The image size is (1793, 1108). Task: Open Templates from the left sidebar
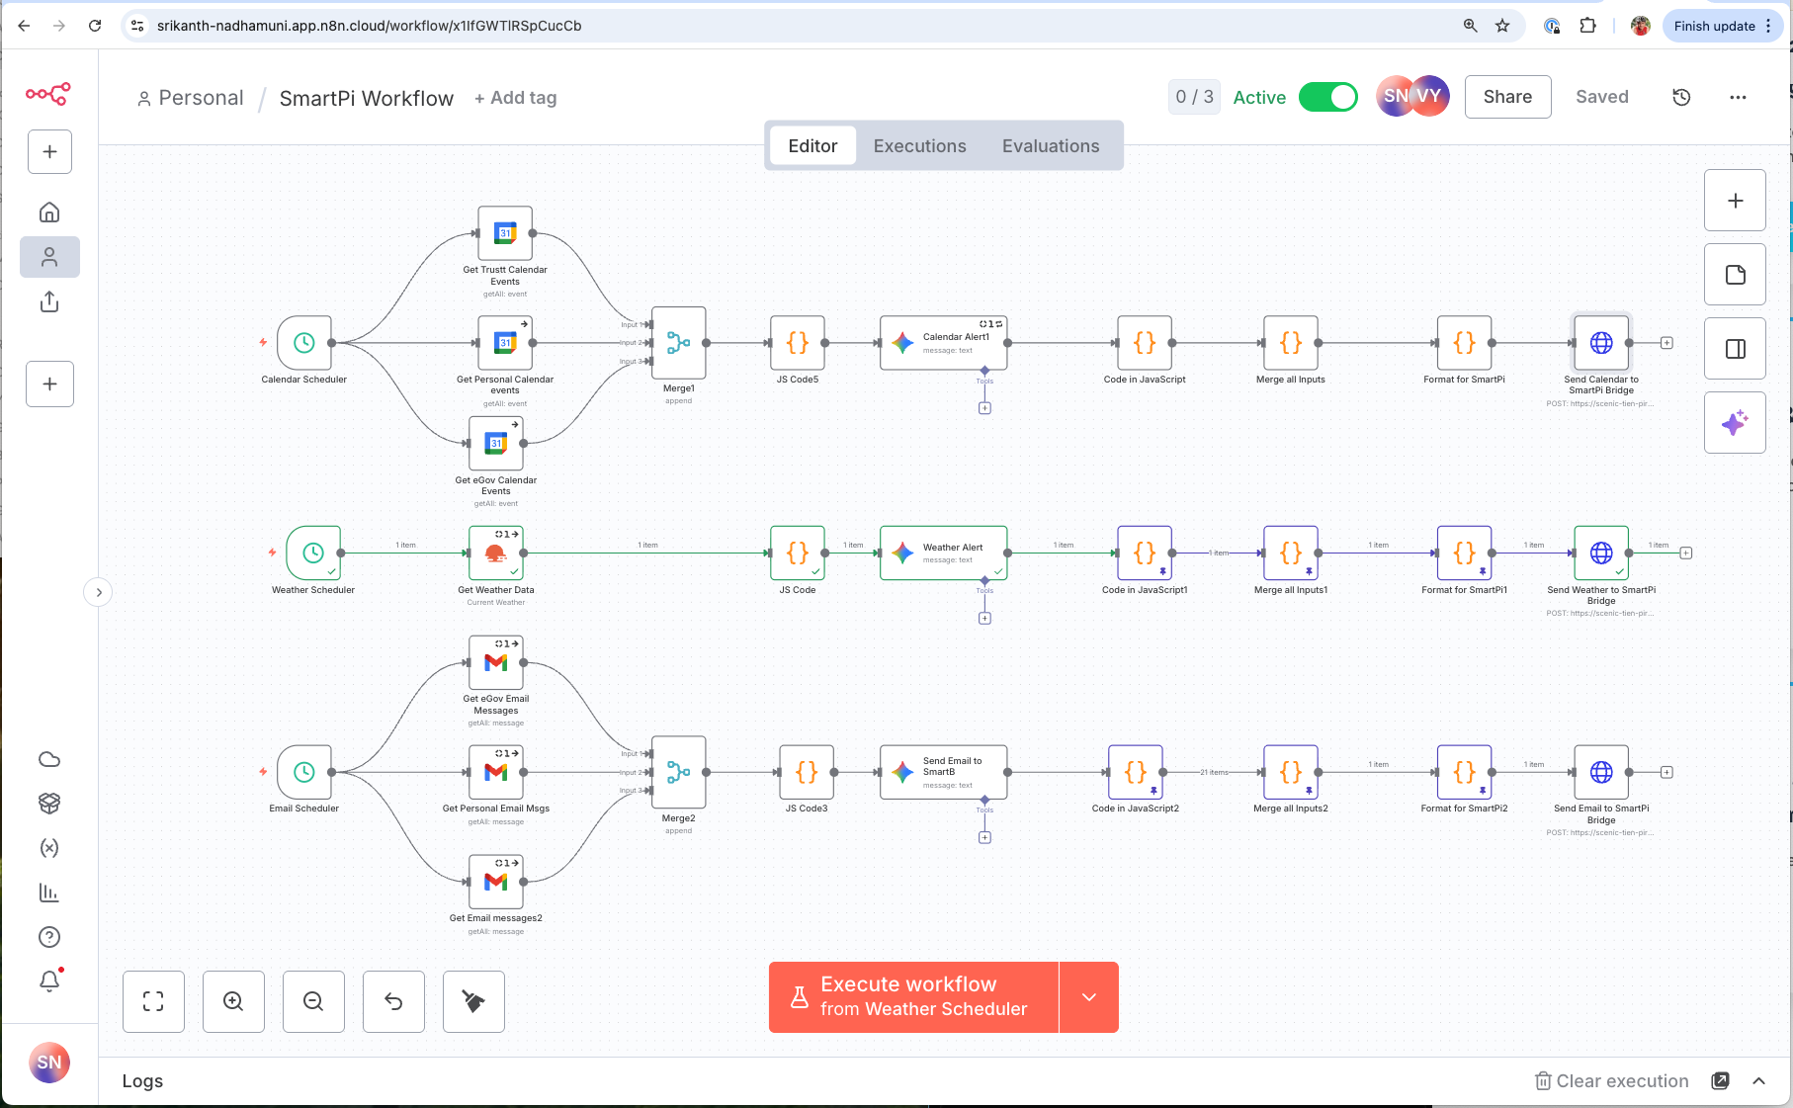click(49, 803)
